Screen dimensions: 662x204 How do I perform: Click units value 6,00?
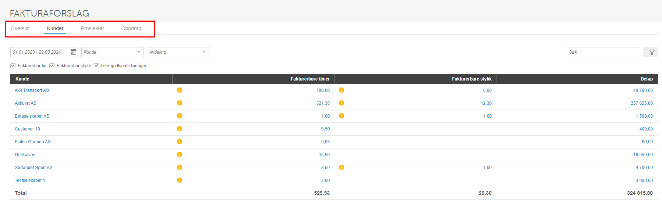click(x=487, y=90)
